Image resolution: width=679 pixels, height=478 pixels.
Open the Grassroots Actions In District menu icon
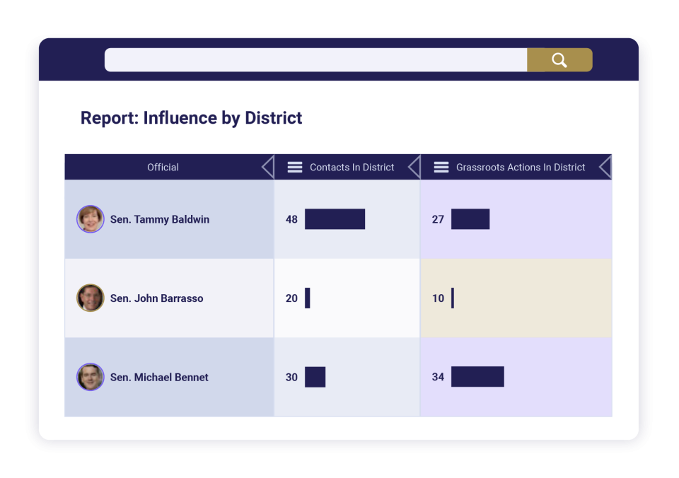point(441,168)
